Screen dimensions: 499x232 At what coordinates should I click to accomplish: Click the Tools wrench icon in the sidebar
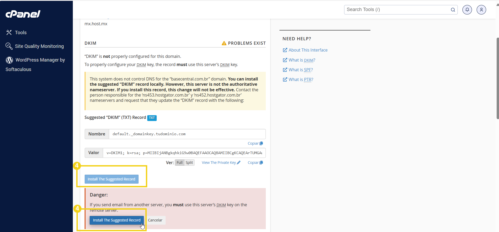(9, 32)
